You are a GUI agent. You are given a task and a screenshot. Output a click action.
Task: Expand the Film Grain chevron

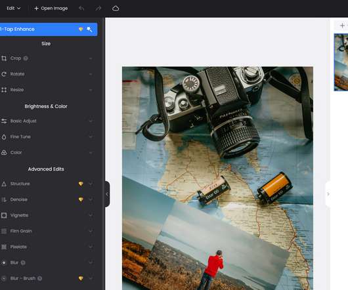[91, 231]
